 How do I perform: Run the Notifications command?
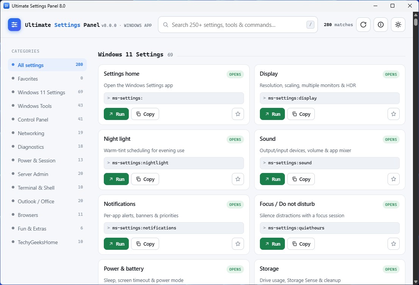point(116,244)
